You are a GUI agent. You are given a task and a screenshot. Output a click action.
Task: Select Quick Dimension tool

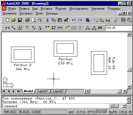48,28
